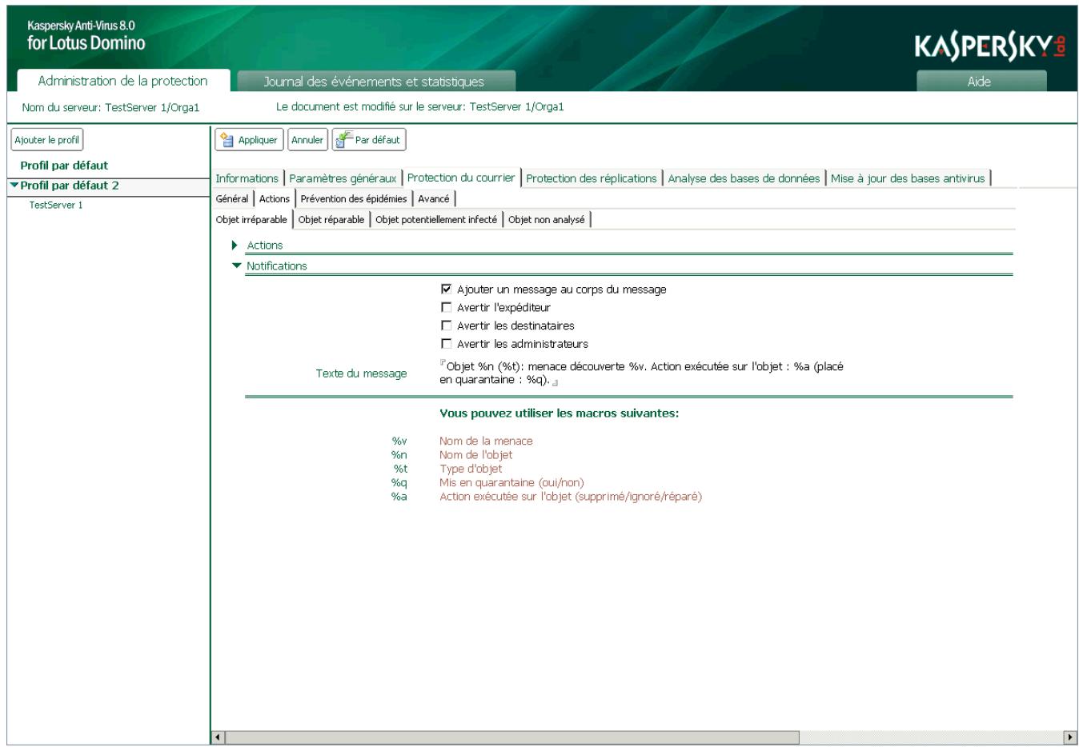
Task: Select the Avancé tab
Action: pyautogui.click(x=432, y=197)
